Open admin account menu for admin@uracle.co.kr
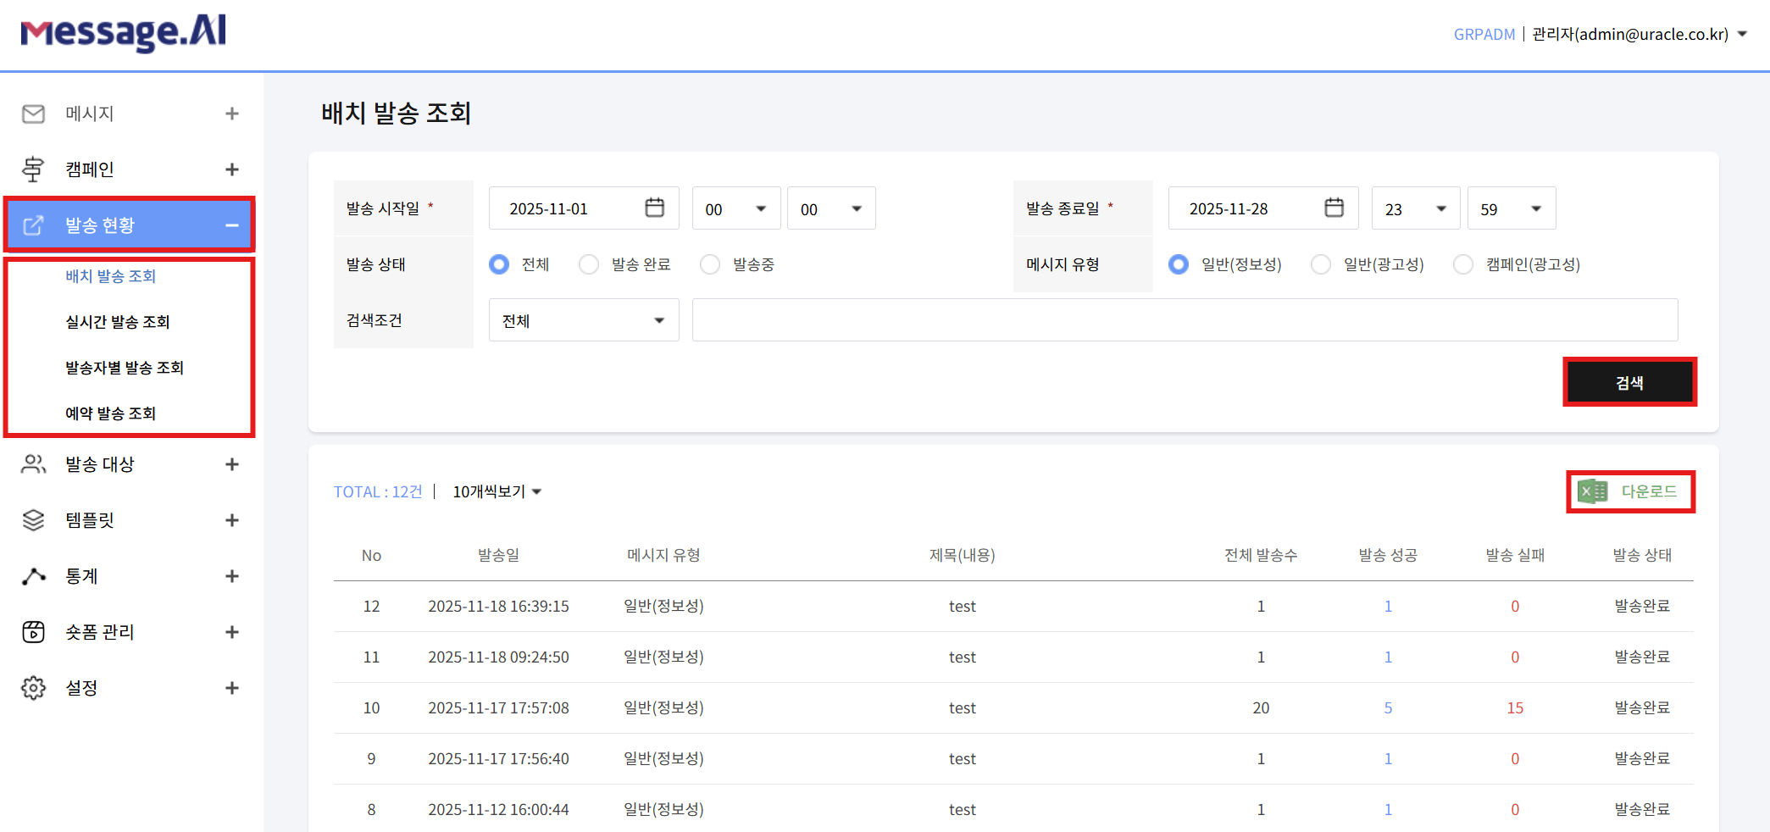 (1635, 34)
